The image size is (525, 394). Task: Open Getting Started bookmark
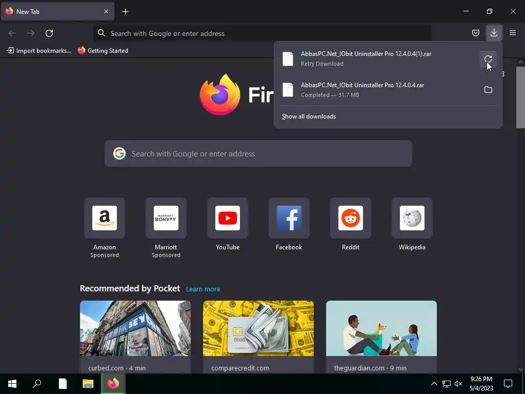103,51
